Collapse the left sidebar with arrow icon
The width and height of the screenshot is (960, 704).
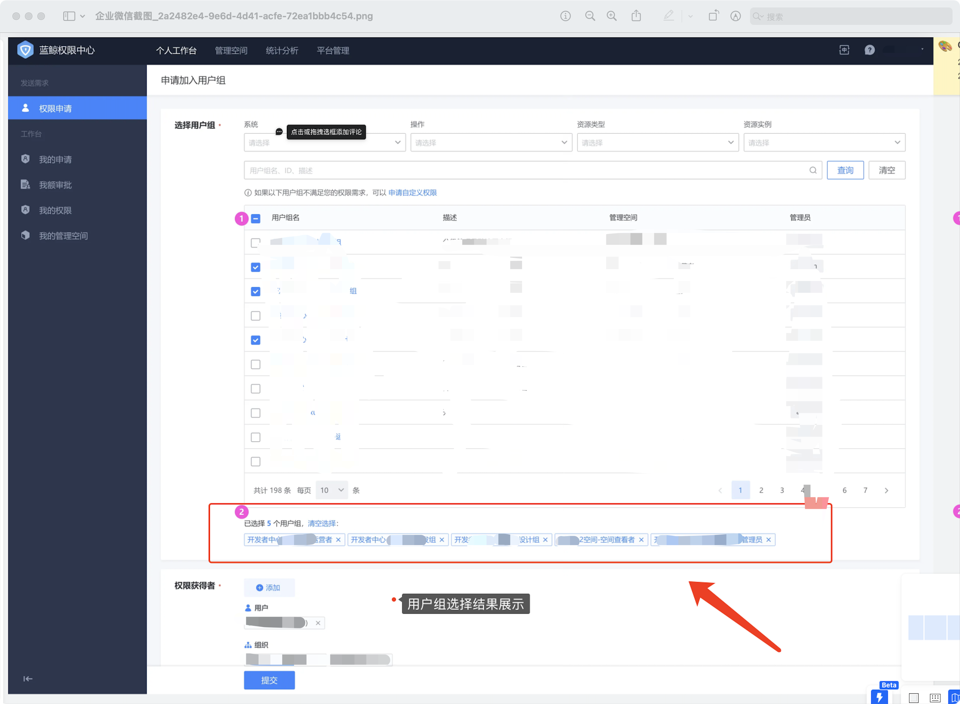point(28,679)
